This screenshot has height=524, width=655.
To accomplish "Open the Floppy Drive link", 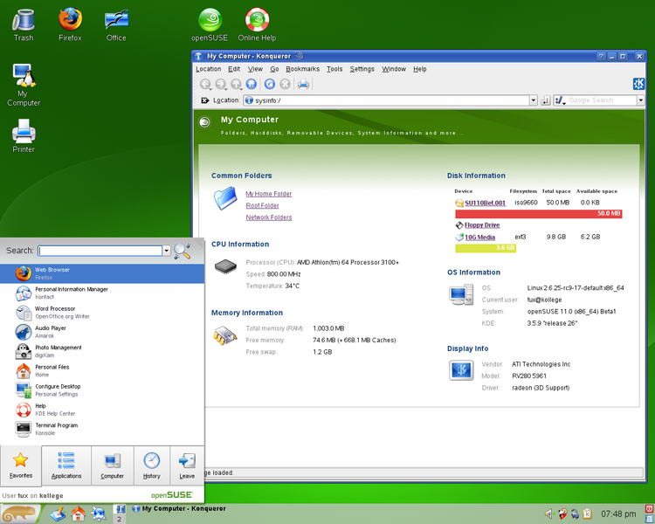I will [482, 224].
